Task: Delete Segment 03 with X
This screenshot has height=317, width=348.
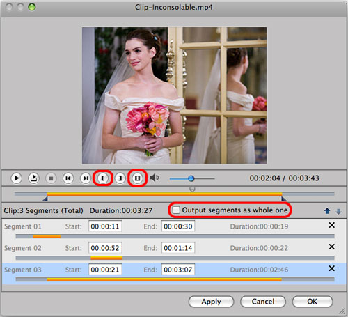Action: (x=332, y=268)
